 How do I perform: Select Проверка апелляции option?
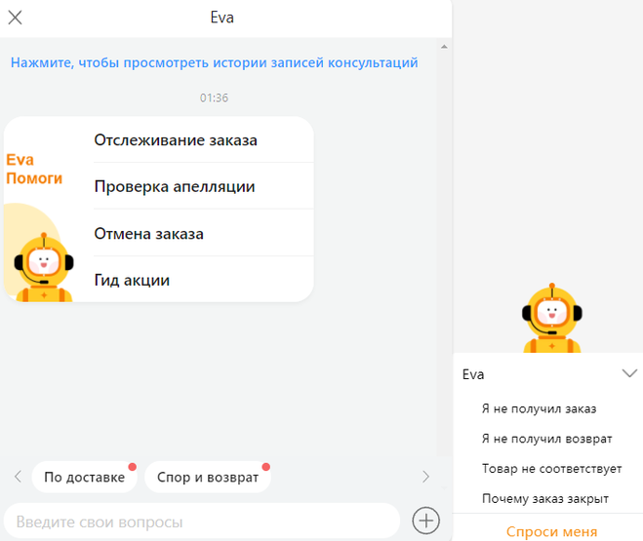click(x=204, y=186)
